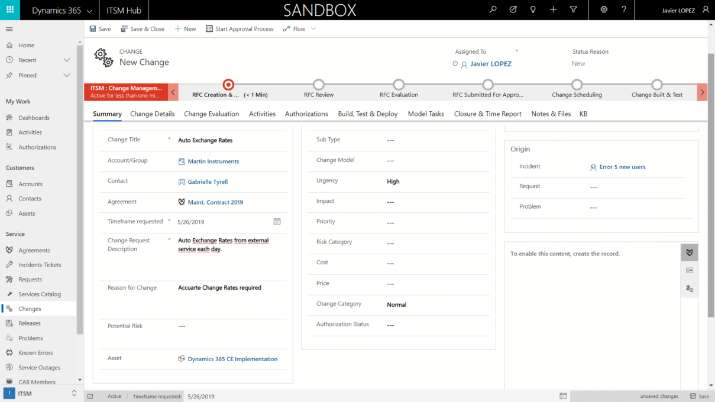Viewport: 715px width, 402px height.
Task: Click Save & Close in command bar
Action: [x=143, y=29]
